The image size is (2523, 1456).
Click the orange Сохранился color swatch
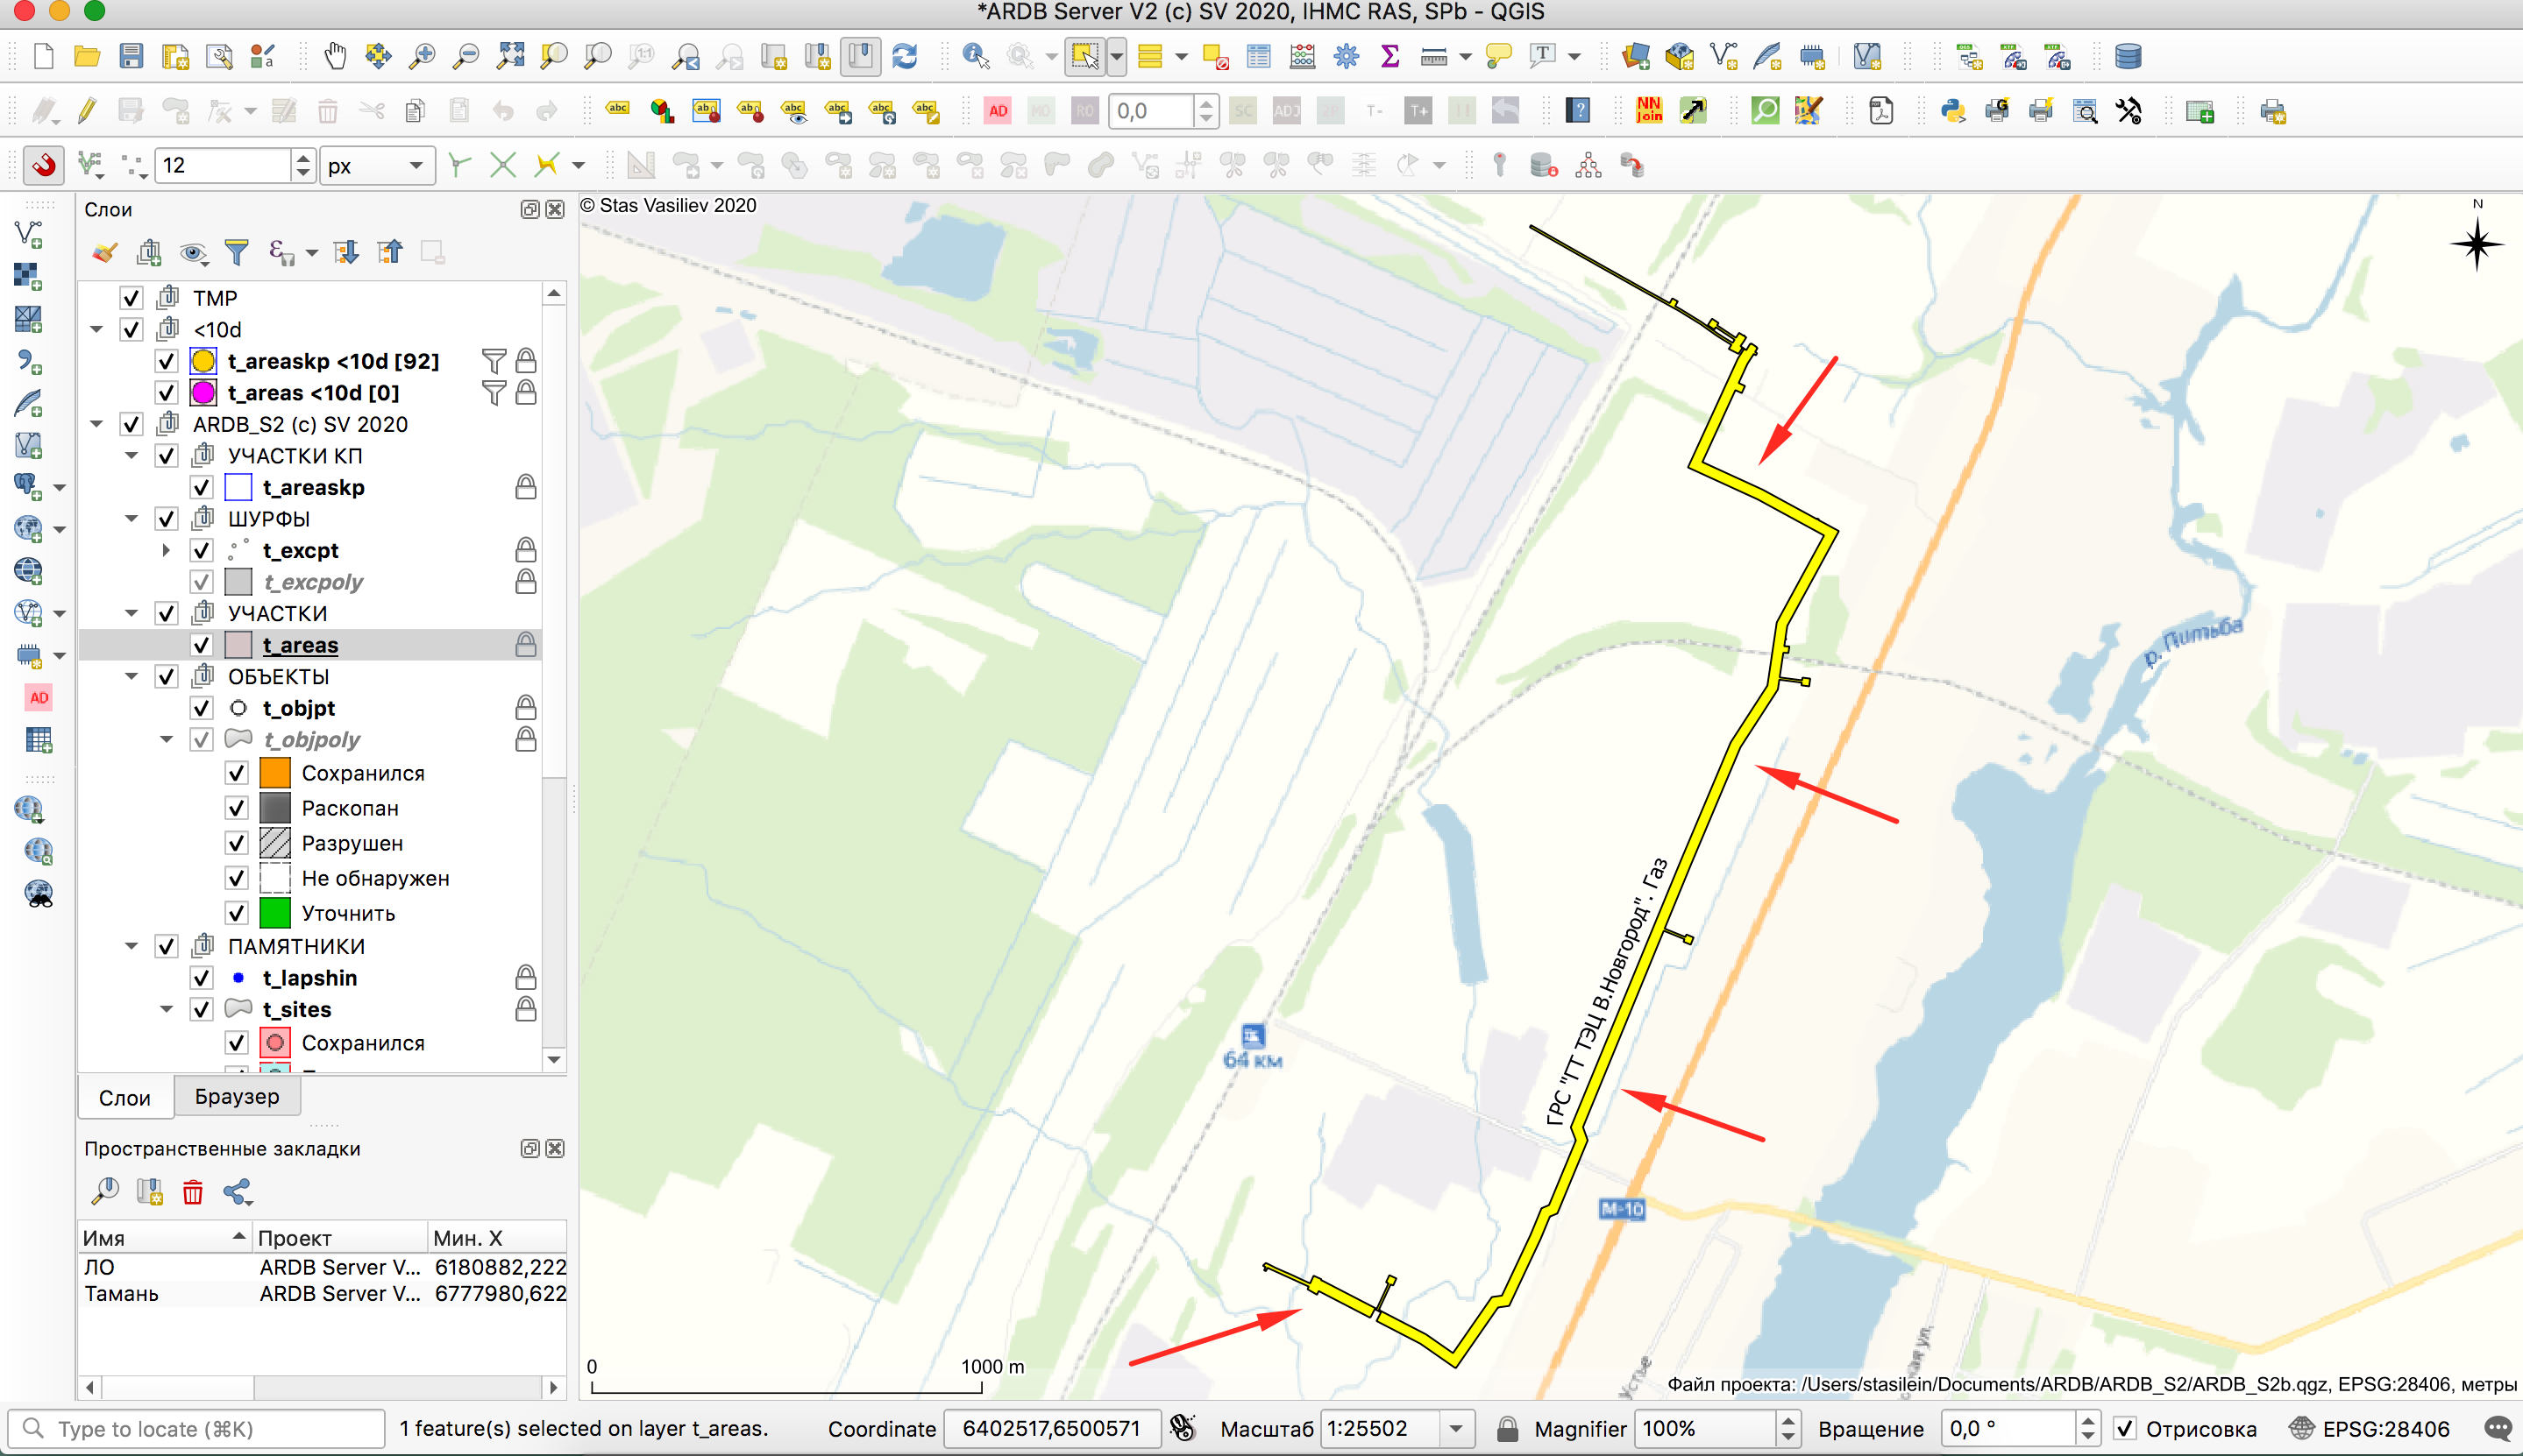pos(275,773)
